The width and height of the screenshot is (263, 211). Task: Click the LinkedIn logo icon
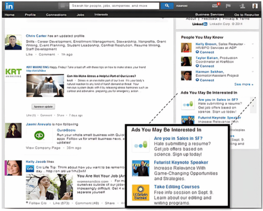[9, 6]
